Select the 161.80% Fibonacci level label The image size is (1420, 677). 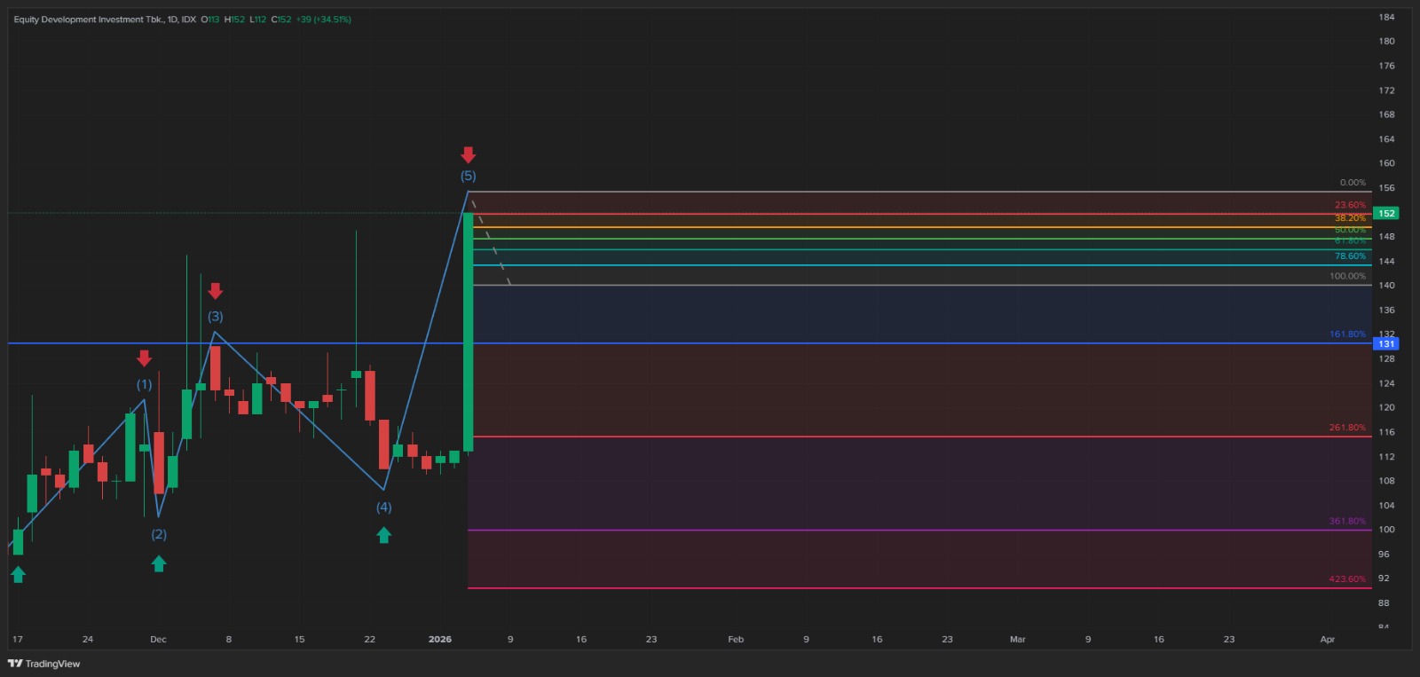(1347, 335)
